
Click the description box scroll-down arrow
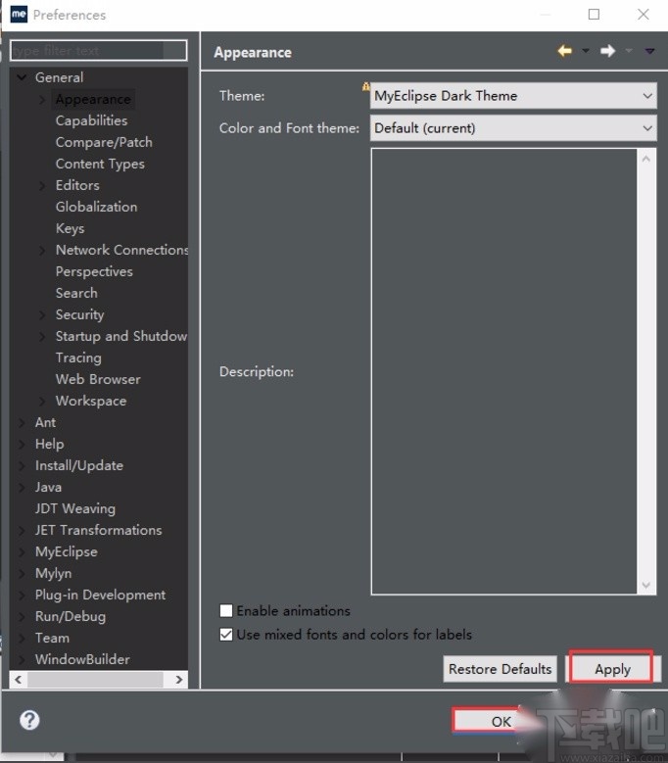coord(646,585)
